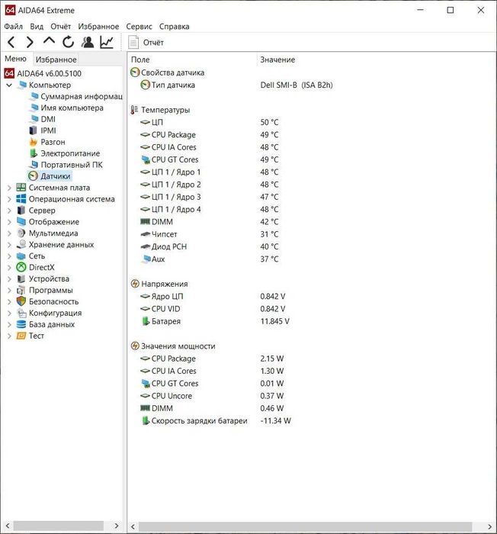Expand the Операционная система node
Viewport: 497px width, 534px height.
click(x=9, y=199)
